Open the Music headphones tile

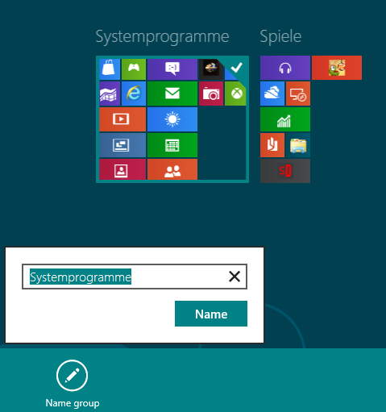coord(285,68)
